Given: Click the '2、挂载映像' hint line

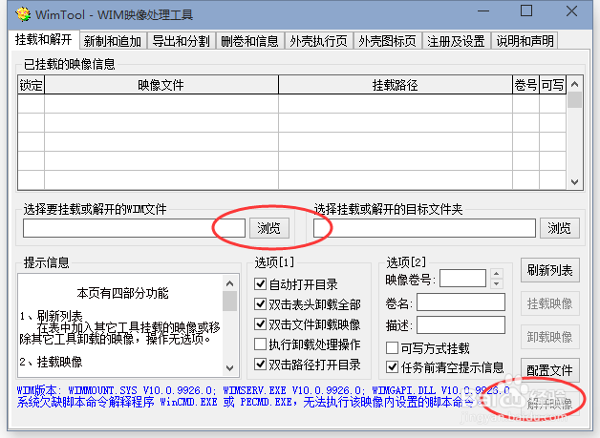Looking at the screenshot, I should (52, 362).
